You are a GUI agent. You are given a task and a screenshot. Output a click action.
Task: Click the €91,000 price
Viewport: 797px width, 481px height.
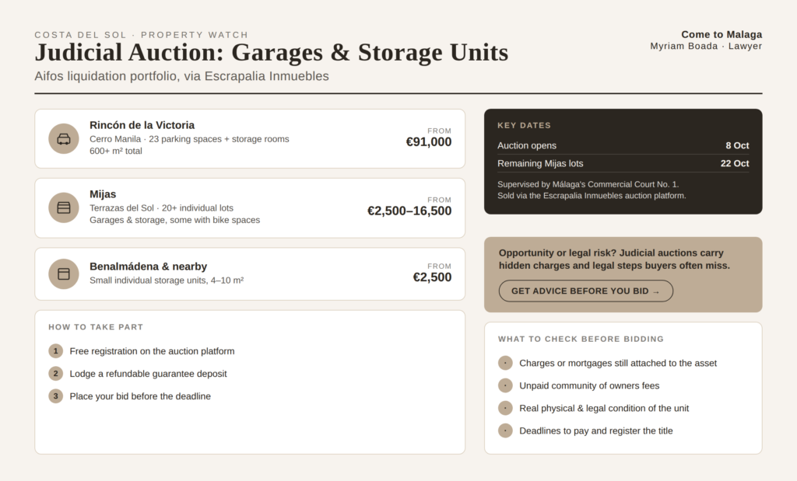click(x=429, y=142)
